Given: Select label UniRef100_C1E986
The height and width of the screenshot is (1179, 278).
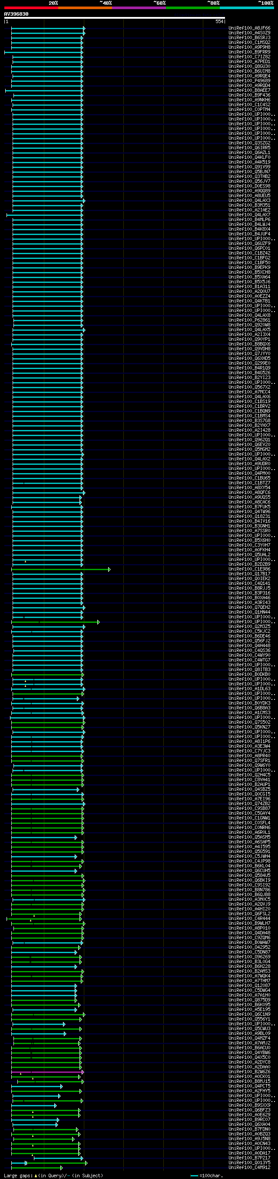Looking at the screenshot, I should 249,569.
